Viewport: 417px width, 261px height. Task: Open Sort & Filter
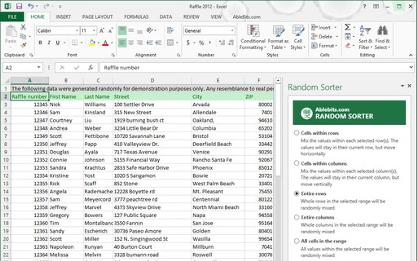[x=365, y=37]
